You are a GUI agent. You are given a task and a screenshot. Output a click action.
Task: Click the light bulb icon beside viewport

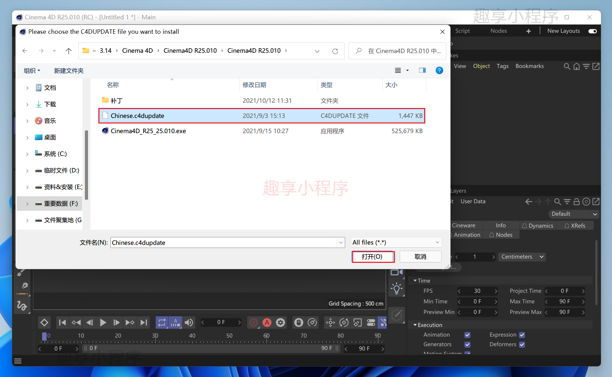coord(397,288)
